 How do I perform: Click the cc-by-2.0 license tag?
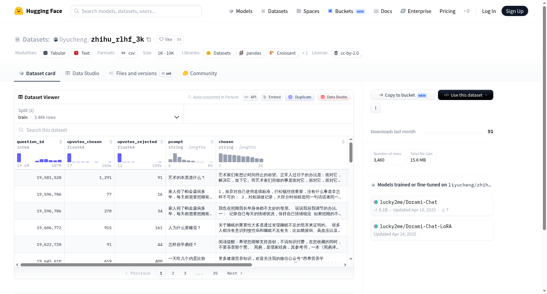pyautogui.click(x=346, y=53)
